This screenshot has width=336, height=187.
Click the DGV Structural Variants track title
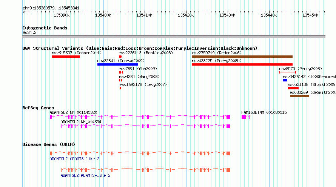tap(140, 48)
